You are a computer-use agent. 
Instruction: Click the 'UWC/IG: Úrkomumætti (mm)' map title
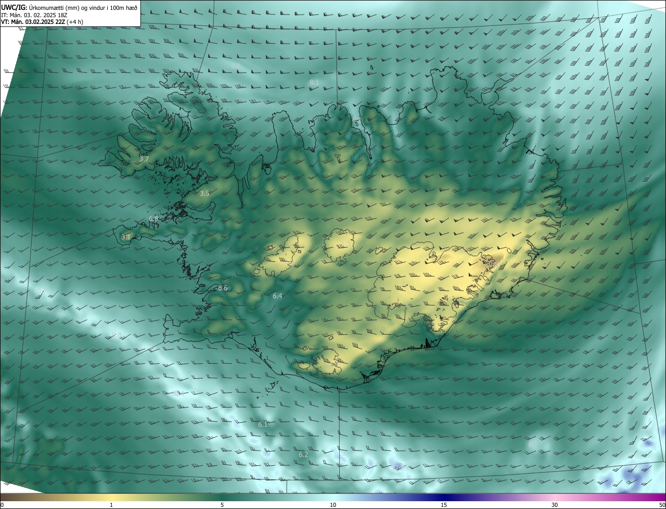click(x=70, y=7)
